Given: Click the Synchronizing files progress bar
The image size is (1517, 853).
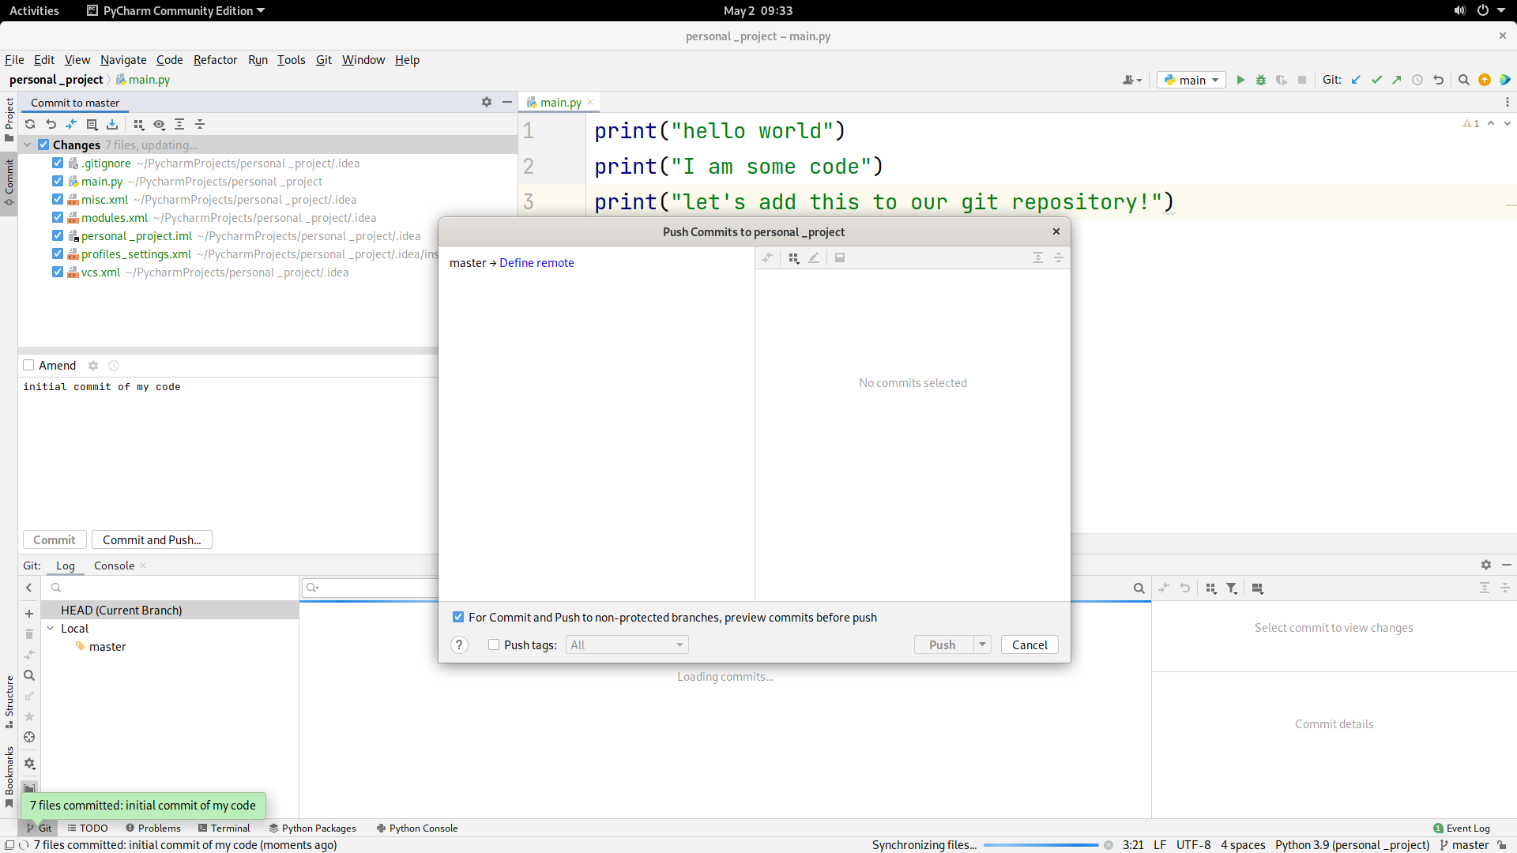Looking at the screenshot, I should (1041, 845).
